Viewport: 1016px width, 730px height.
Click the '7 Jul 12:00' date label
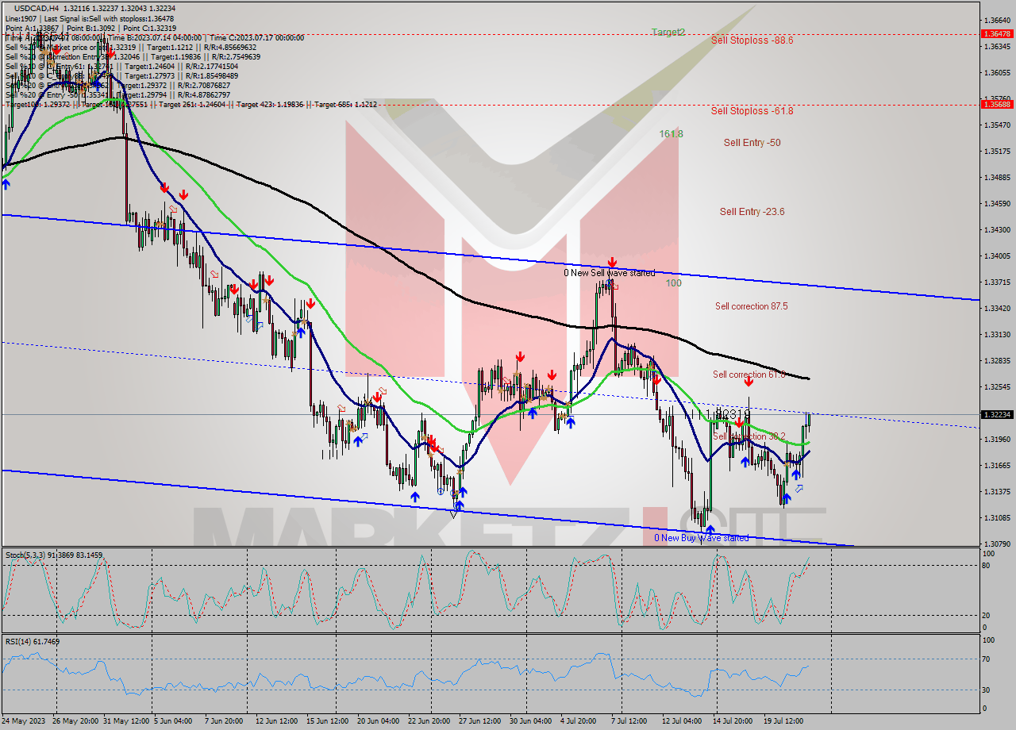(x=630, y=721)
